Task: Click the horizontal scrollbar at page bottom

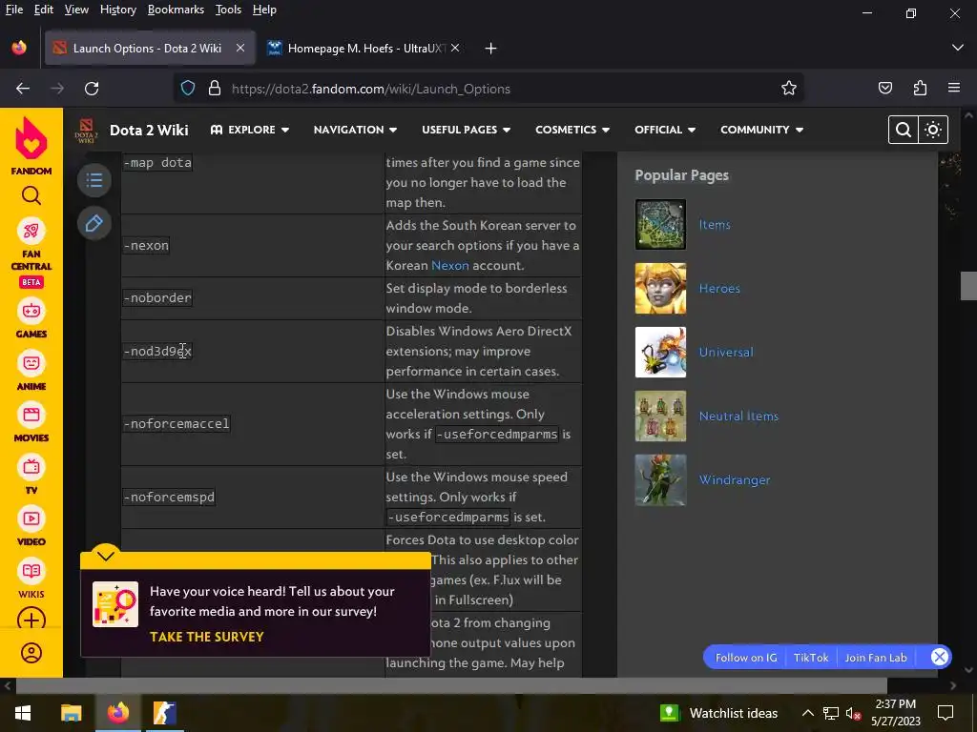Action: pyautogui.click(x=451, y=685)
